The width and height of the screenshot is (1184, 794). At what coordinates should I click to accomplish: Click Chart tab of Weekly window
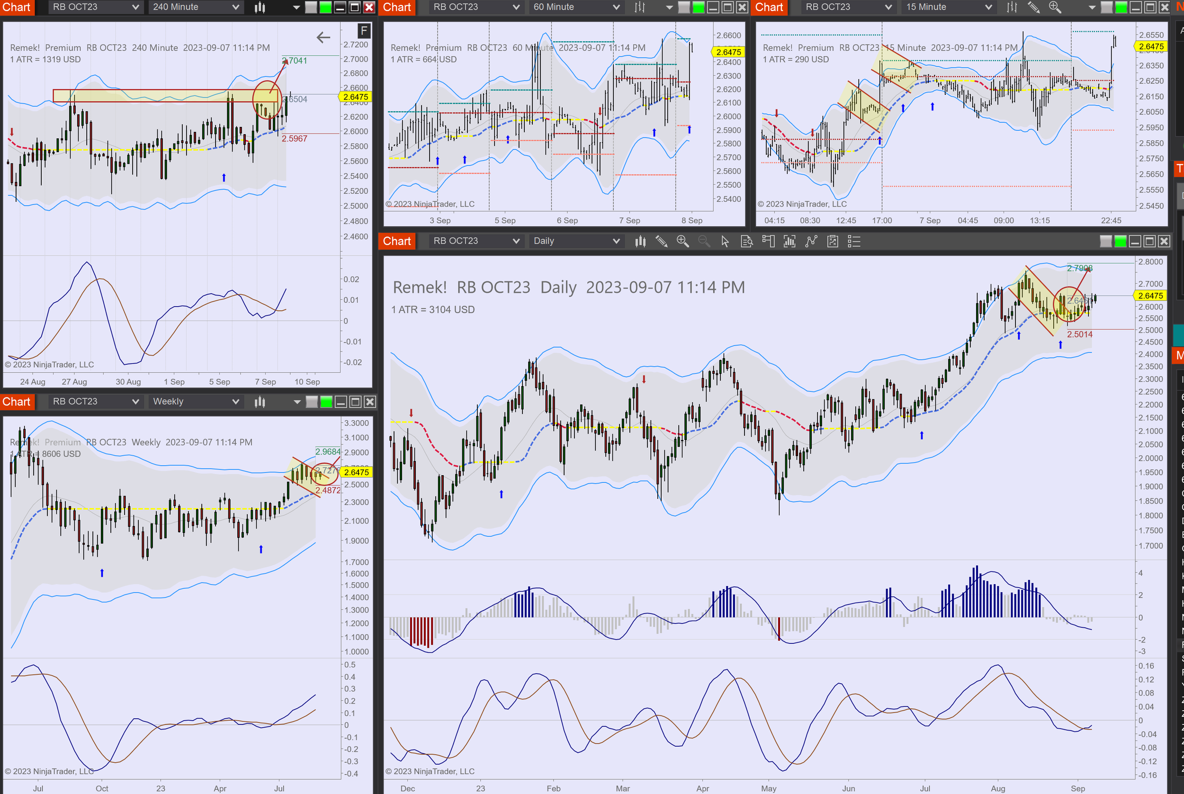16,402
